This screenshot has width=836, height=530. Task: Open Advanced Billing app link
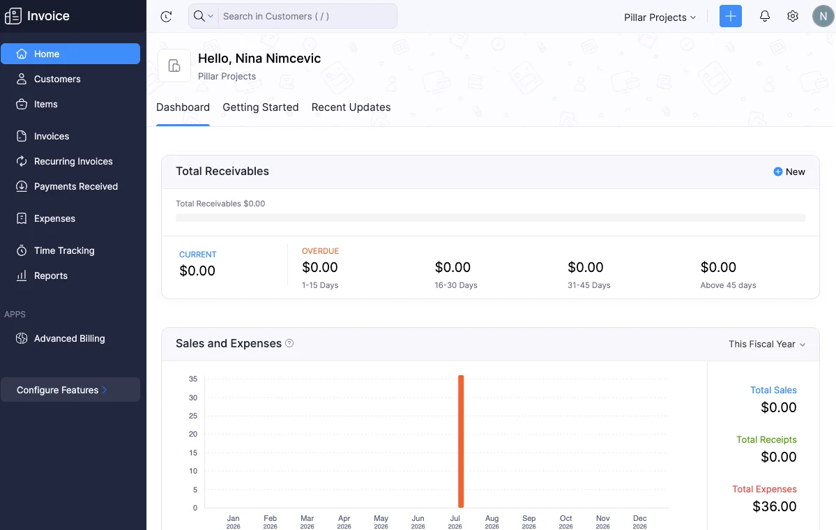pos(70,338)
